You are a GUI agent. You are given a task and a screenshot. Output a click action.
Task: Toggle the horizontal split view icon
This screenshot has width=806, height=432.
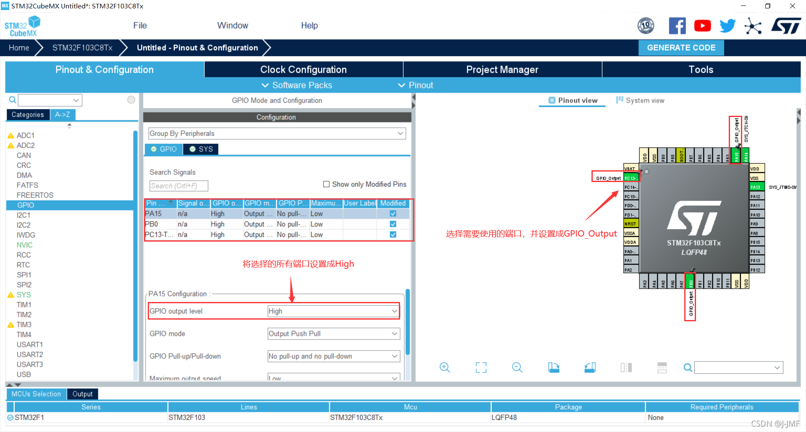point(662,368)
